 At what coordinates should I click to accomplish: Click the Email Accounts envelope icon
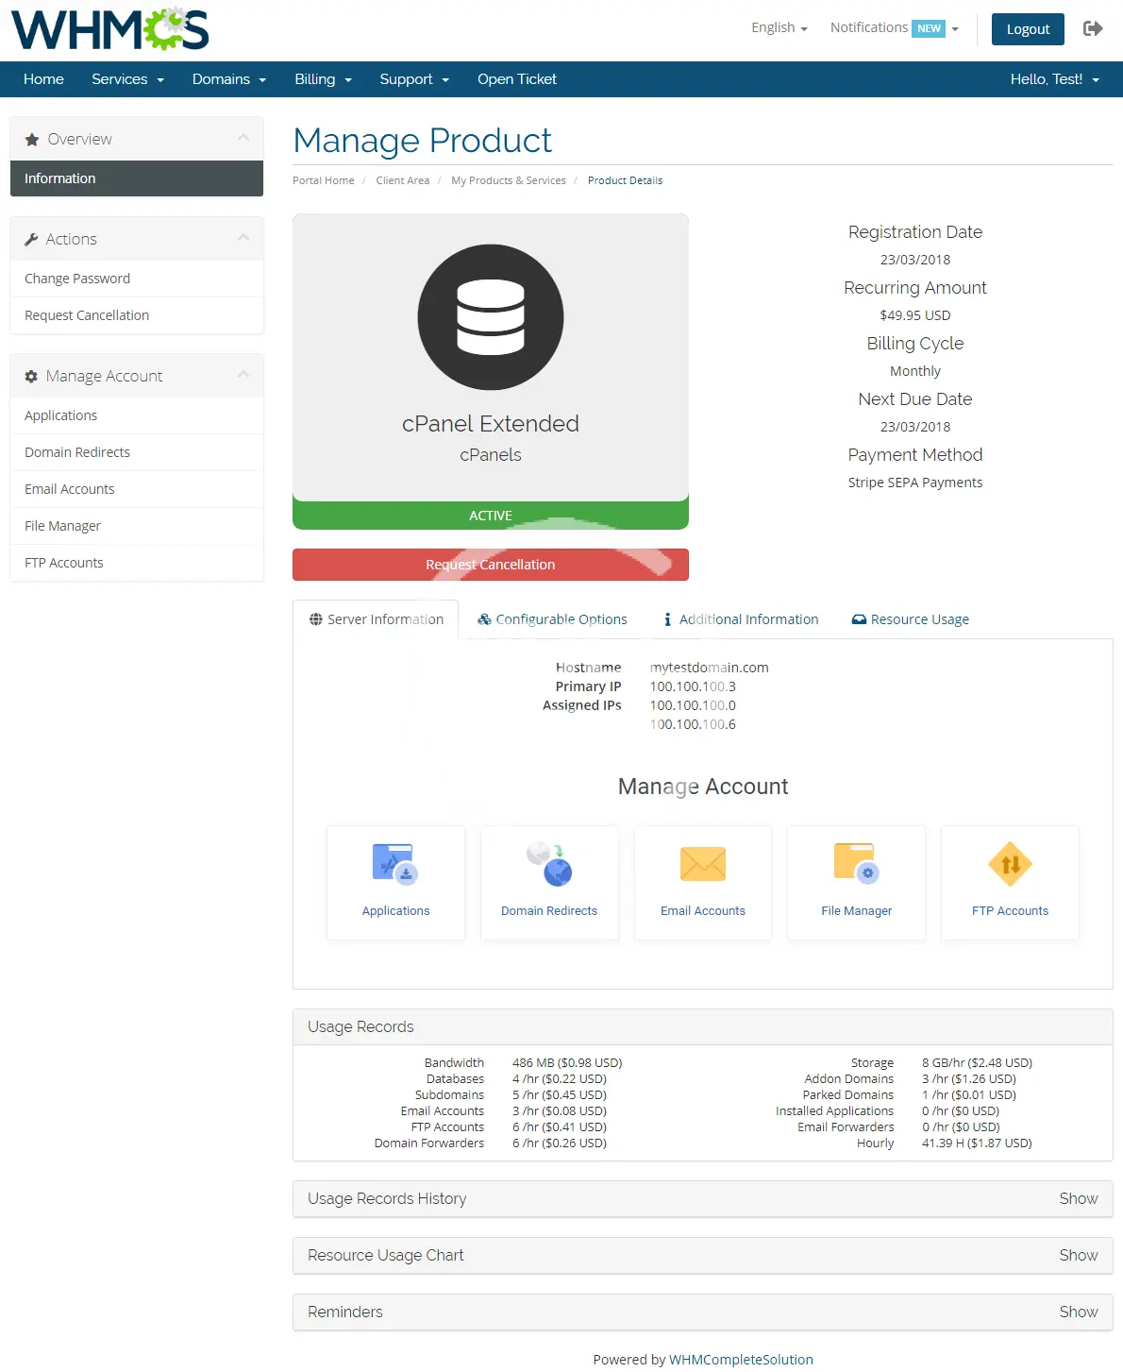pos(703,863)
